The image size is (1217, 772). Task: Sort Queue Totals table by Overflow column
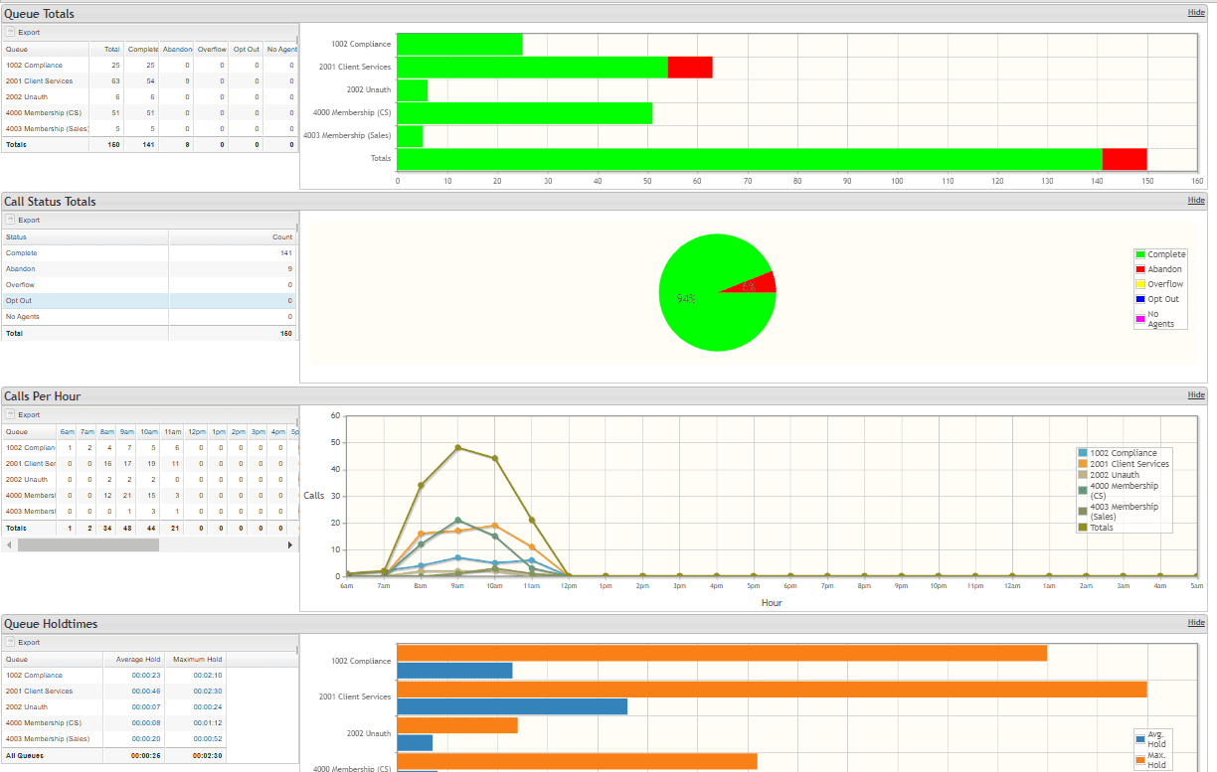coord(211,49)
